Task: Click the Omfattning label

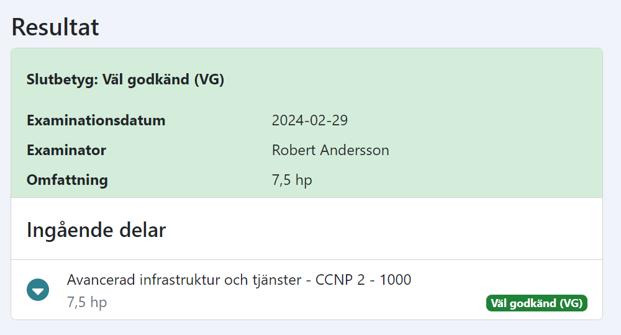Action: tap(67, 180)
